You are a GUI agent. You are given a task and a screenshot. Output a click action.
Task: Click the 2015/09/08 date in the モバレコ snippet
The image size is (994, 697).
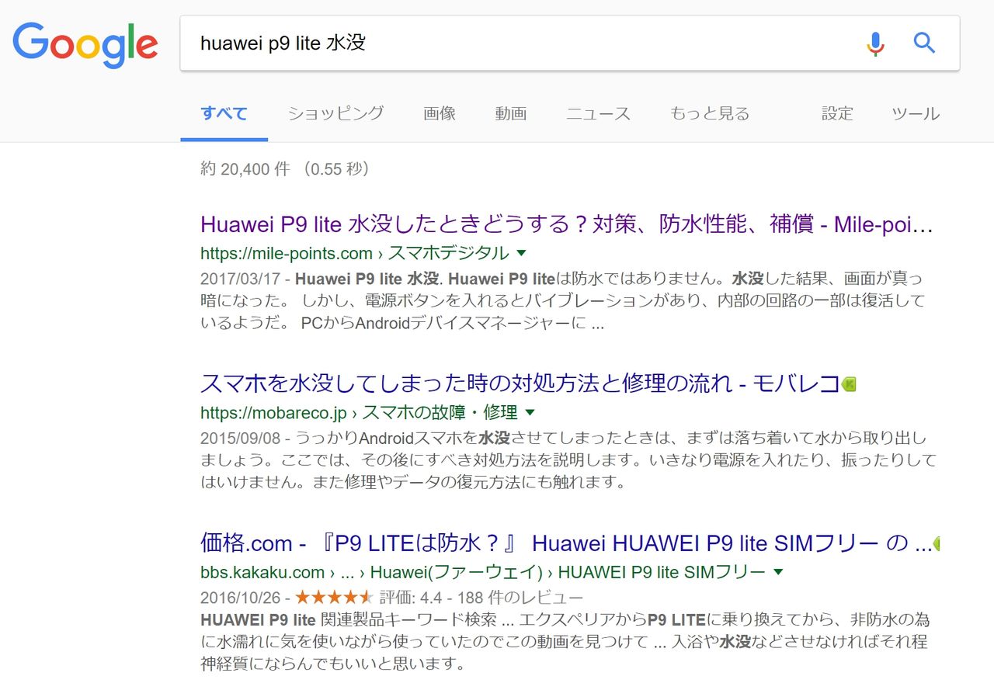[x=239, y=438]
